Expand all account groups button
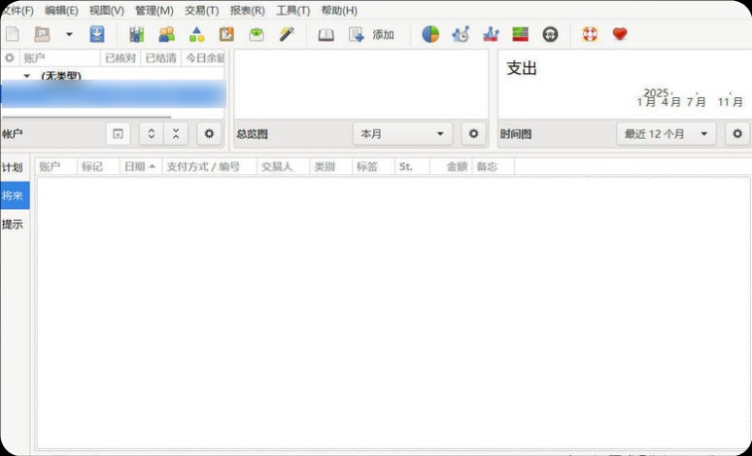 pyautogui.click(x=151, y=134)
